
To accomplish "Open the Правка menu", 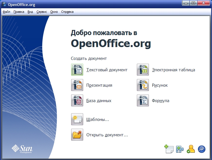I will tap(19, 12).
